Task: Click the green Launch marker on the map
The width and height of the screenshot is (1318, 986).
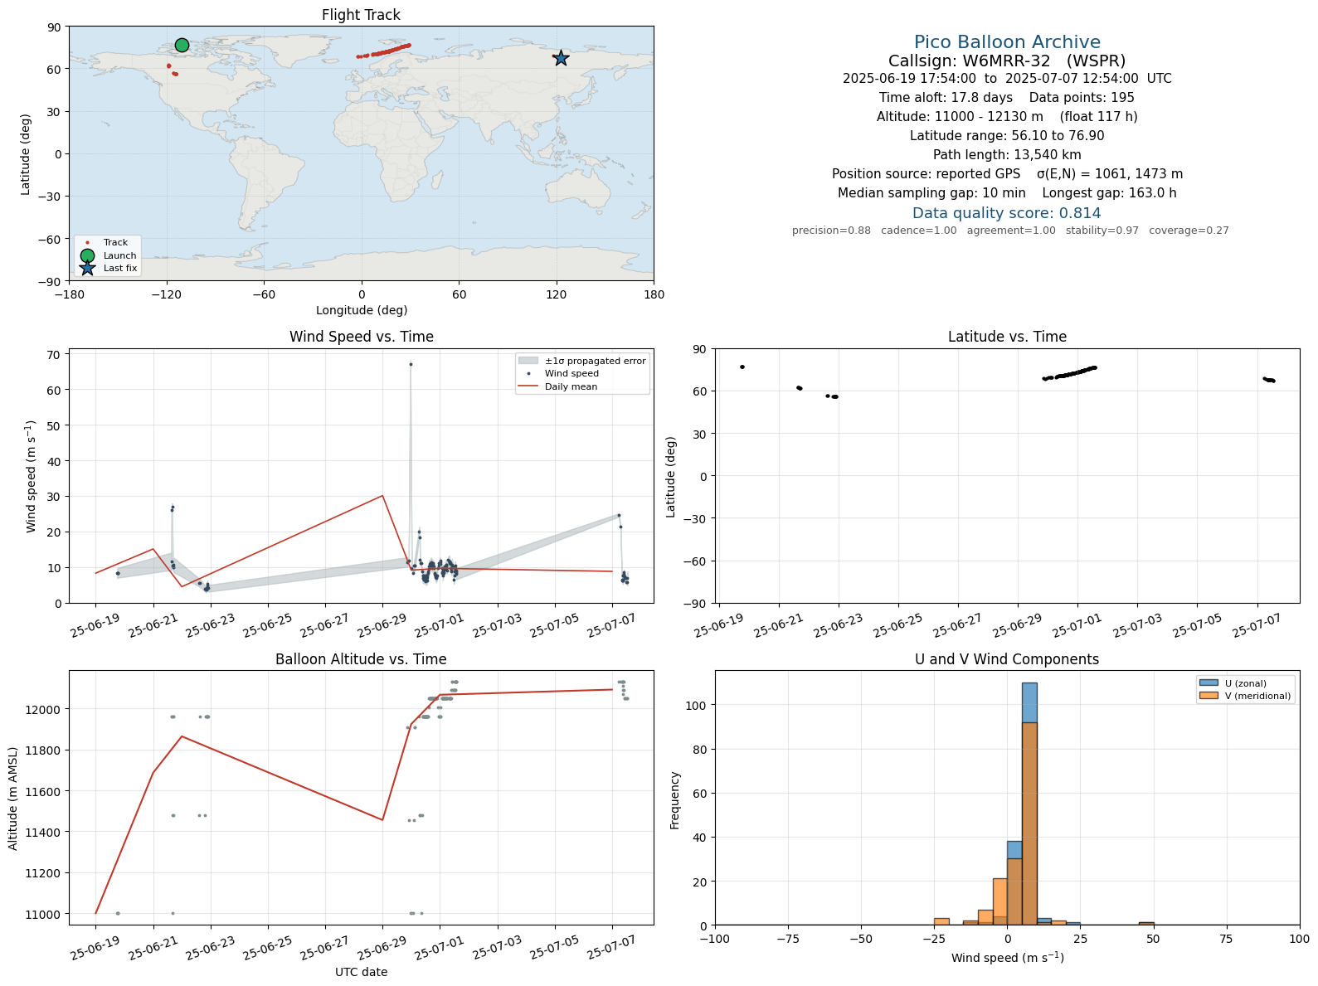Action: click(182, 45)
